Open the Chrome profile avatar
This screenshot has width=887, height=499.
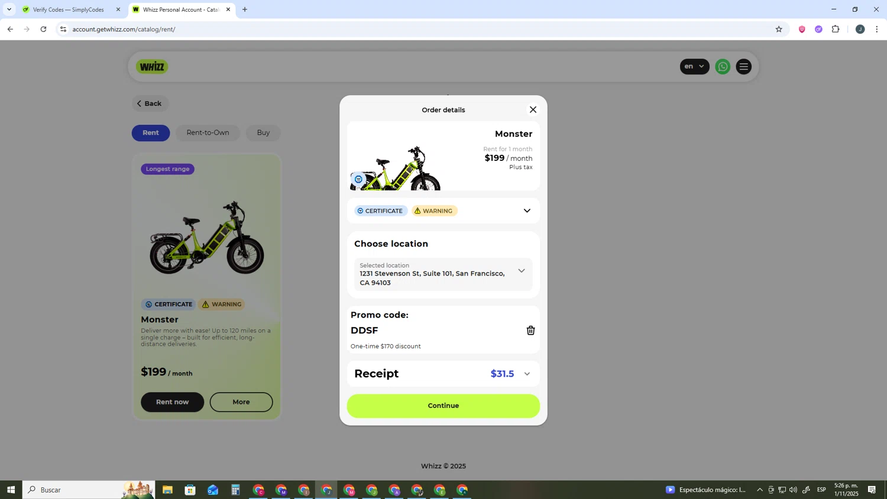click(x=860, y=29)
